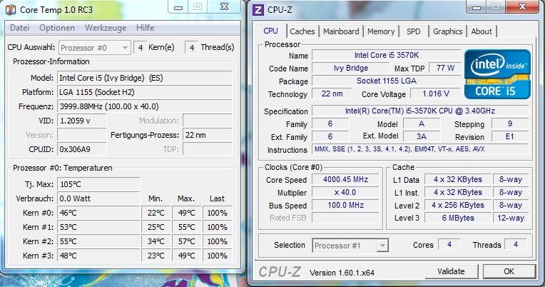
Task: Click the Thread(s) count box in Core Temp
Action: click(x=191, y=48)
